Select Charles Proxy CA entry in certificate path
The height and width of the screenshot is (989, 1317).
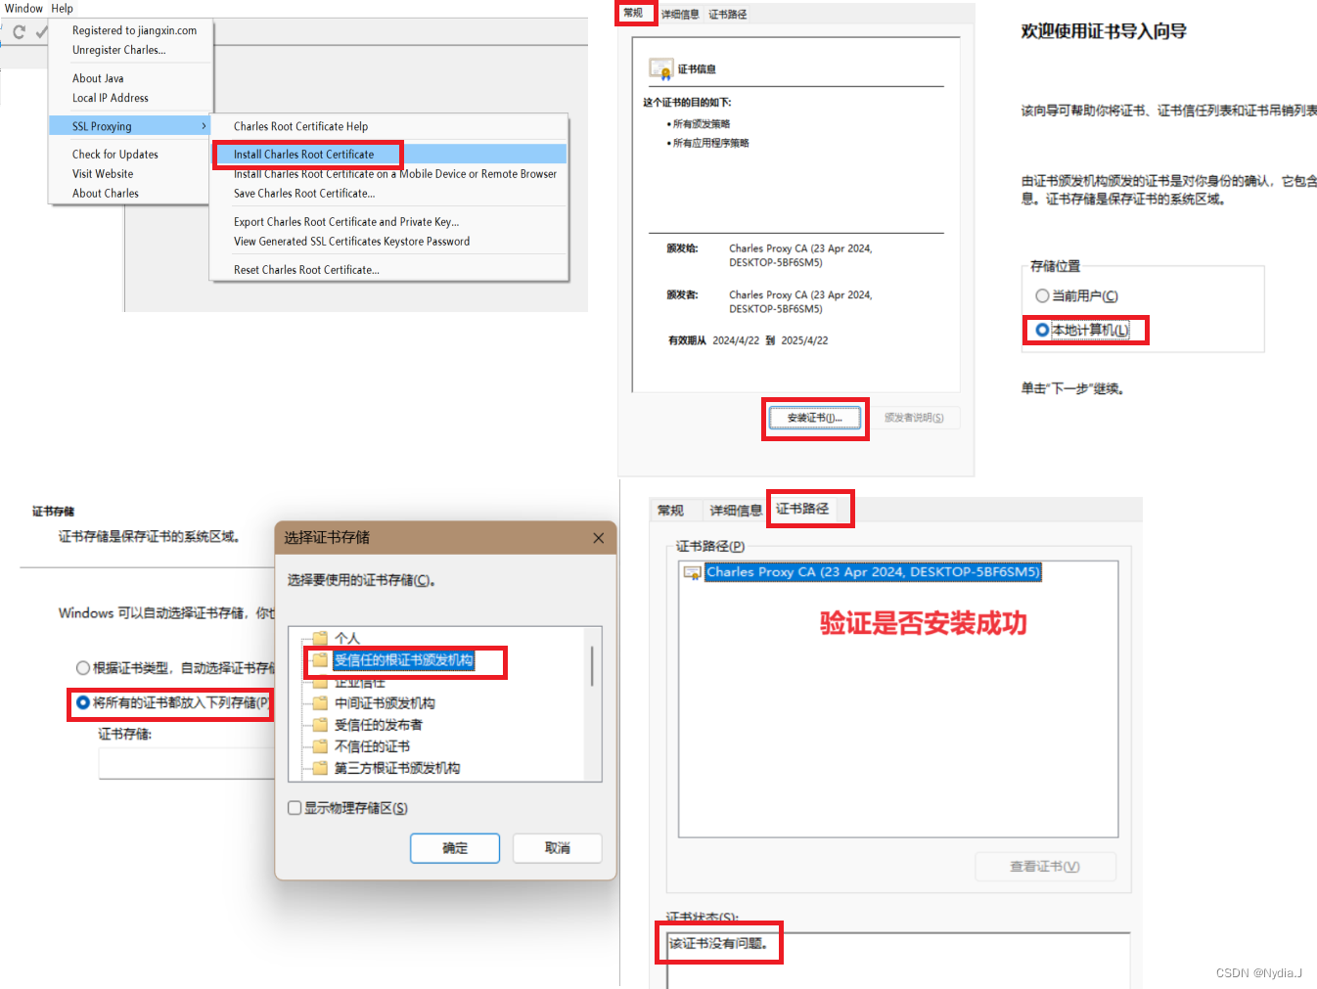click(x=873, y=572)
